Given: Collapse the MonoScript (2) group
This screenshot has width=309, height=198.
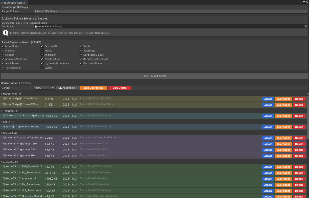Looking at the screenshot, I should pos(2,94).
